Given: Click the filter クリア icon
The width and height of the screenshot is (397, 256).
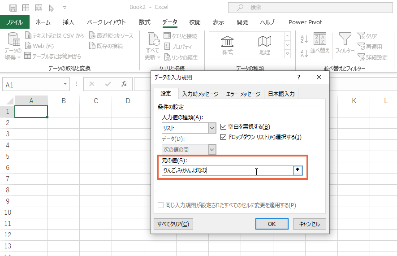Looking at the screenshot, I should pyautogui.click(x=361, y=36).
